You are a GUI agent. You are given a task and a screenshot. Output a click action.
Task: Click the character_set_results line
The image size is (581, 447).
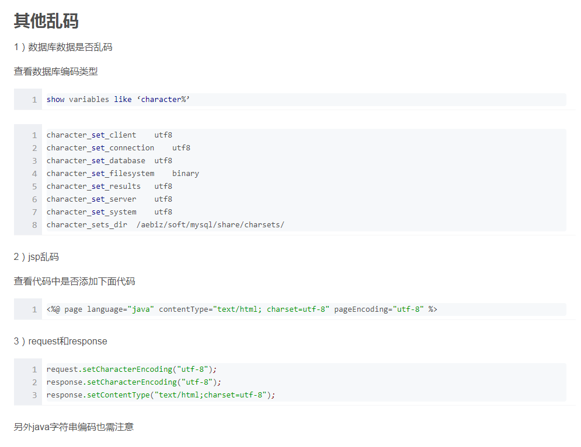[x=109, y=186]
